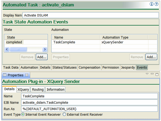The height and width of the screenshot is (121, 161).
Task: Click Remove button under State list
Action: pyautogui.click(x=27, y=57)
